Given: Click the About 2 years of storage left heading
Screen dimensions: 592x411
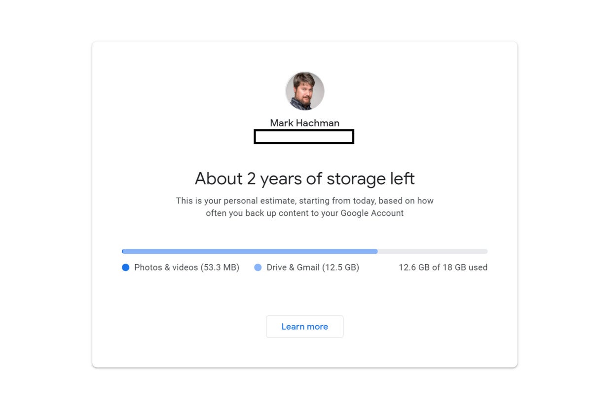Looking at the screenshot, I should (x=305, y=178).
